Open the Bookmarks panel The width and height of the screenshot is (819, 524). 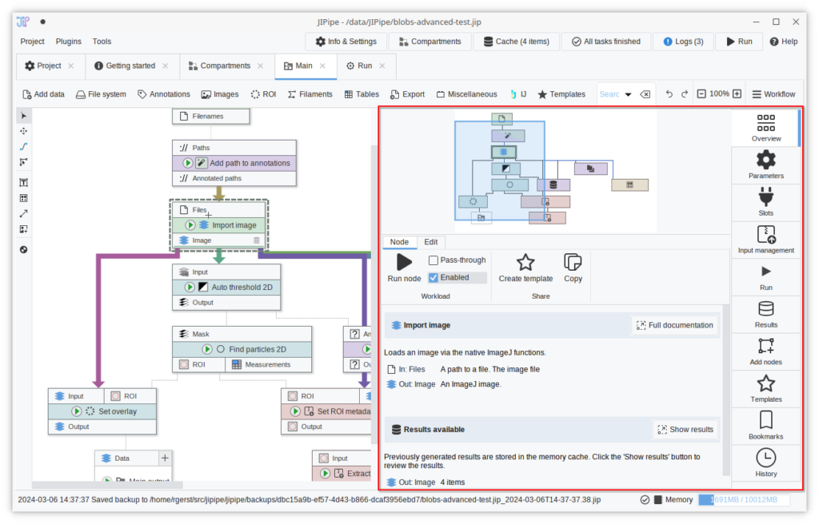[765, 426]
